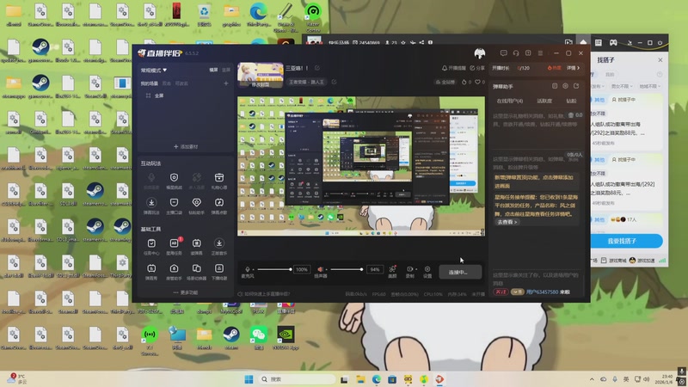
Task: Adjust the microphone volume slider
Action: pos(274,269)
